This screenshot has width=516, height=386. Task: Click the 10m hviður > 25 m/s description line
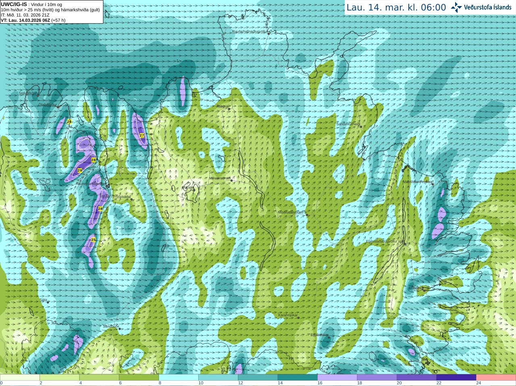pos(50,10)
